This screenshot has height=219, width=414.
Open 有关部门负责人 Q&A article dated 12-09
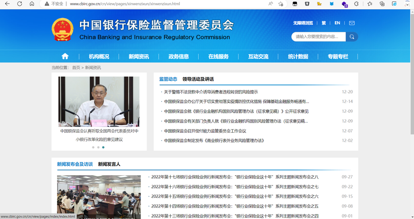click(x=236, y=121)
